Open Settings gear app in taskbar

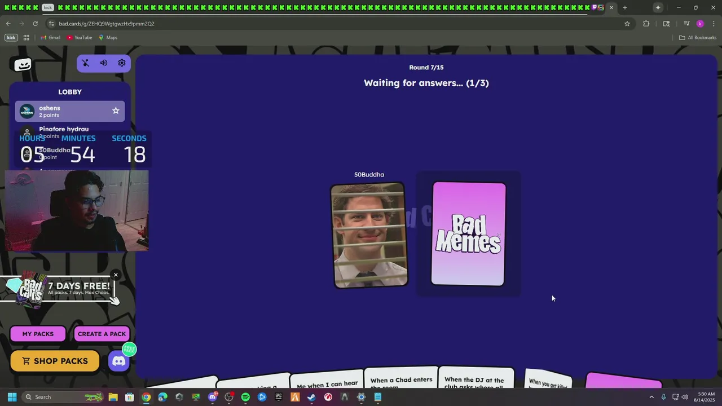[362, 397]
